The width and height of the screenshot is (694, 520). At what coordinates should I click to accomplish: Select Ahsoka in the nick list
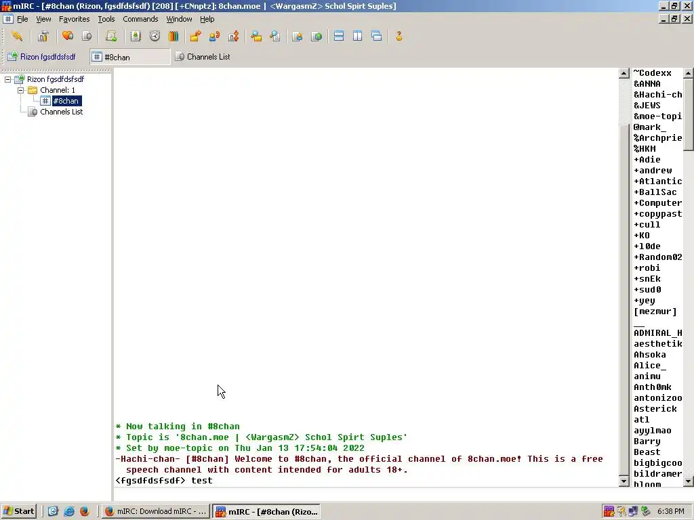(x=650, y=355)
